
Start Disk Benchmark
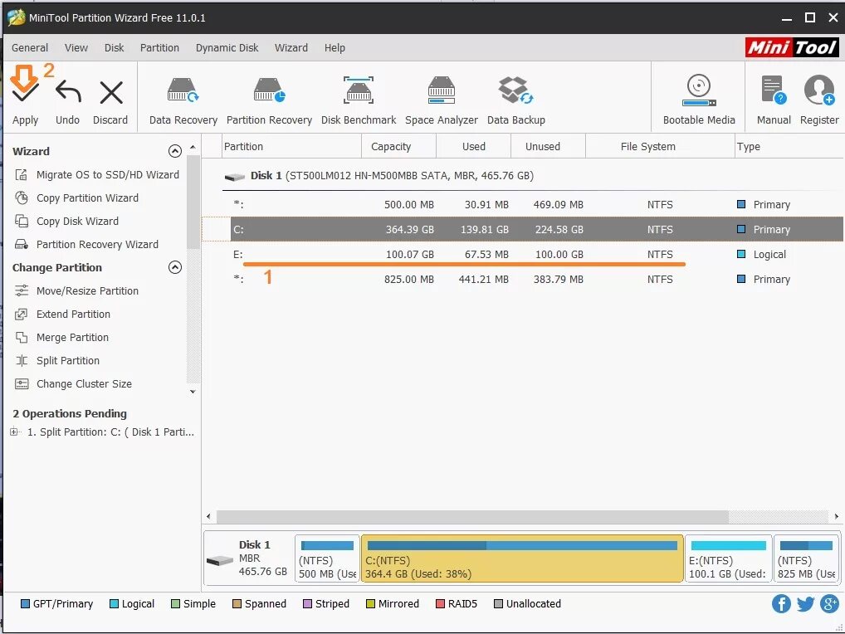click(x=359, y=101)
